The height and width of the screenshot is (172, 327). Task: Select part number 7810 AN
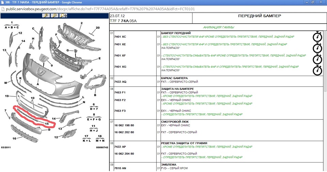(120, 168)
